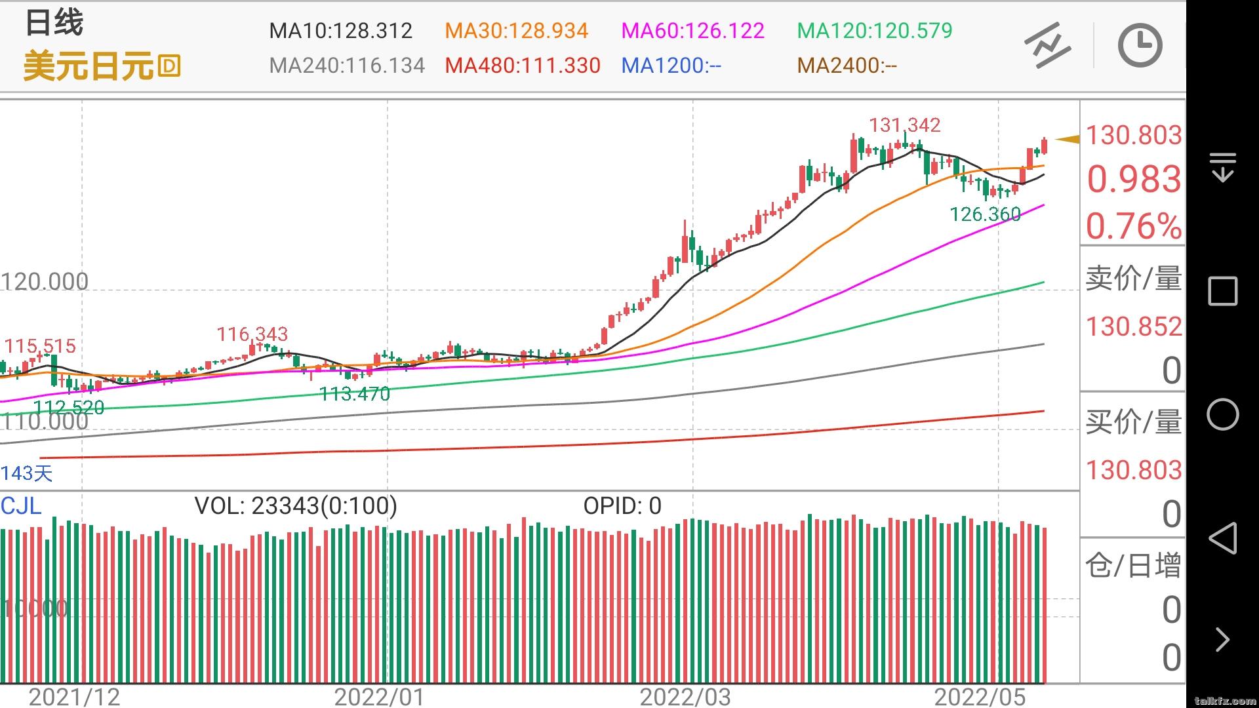Screen dimensions: 1259x708
Task: Select the MA60:126.122 indicator label
Action: 692,31
